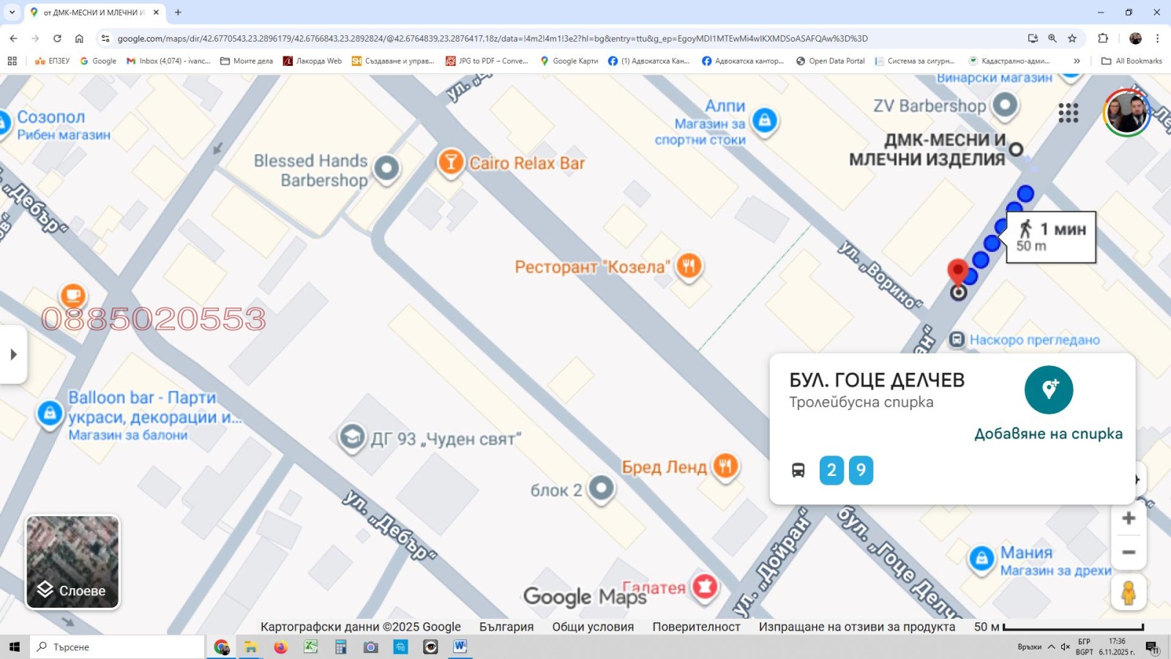Open Blessed Hands Barbershop marker
This screenshot has width=1171, height=659.
click(x=386, y=168)
